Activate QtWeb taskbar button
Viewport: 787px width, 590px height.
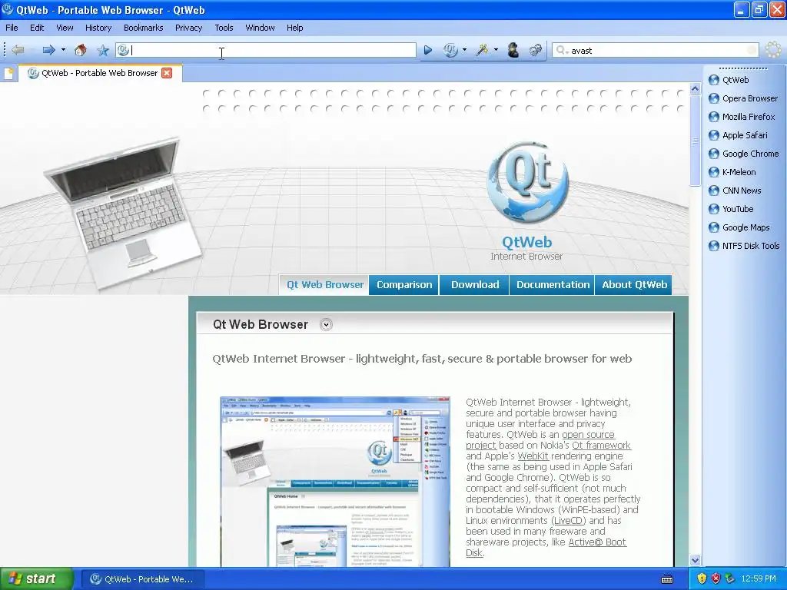coord(142,579)
